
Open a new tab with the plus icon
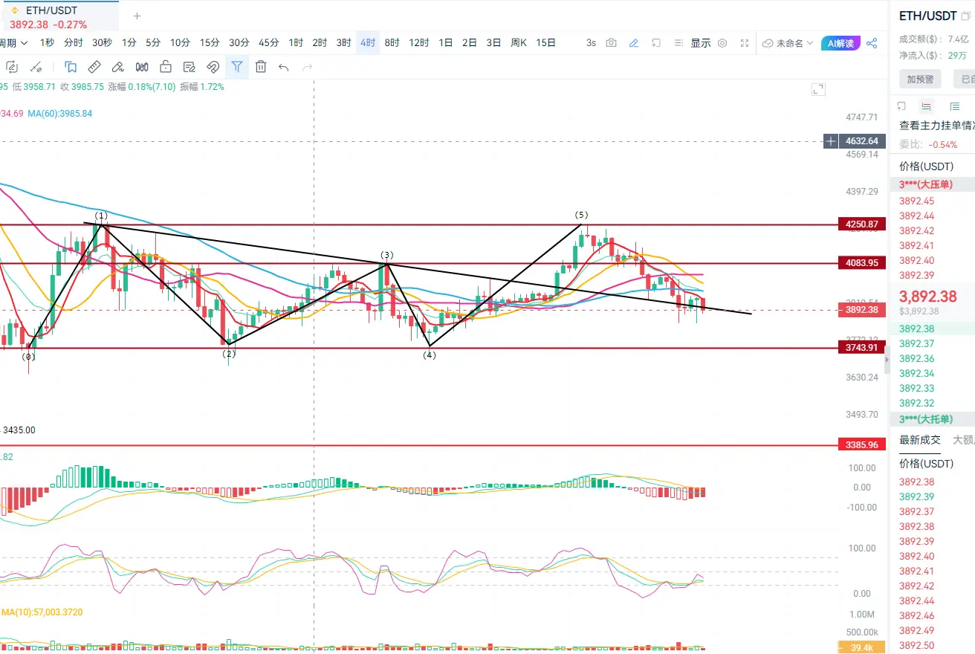point(137,16)
